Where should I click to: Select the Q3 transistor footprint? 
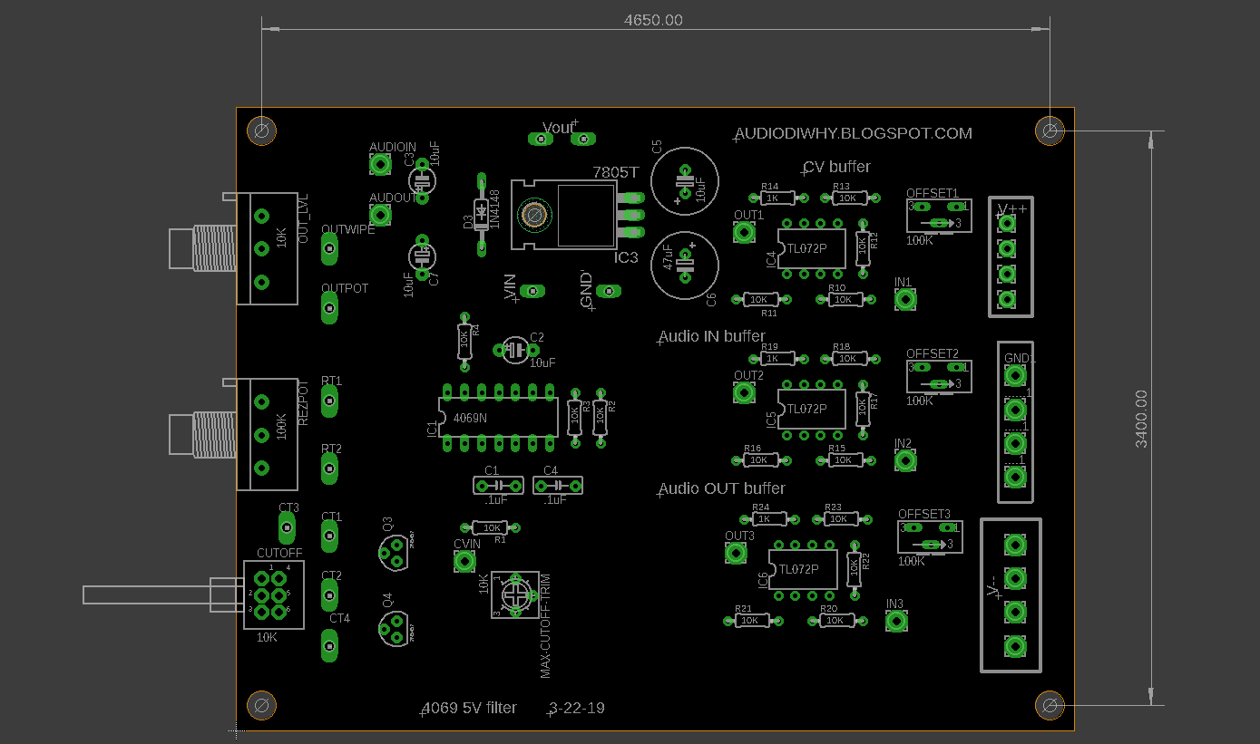[x=394, y=552]
